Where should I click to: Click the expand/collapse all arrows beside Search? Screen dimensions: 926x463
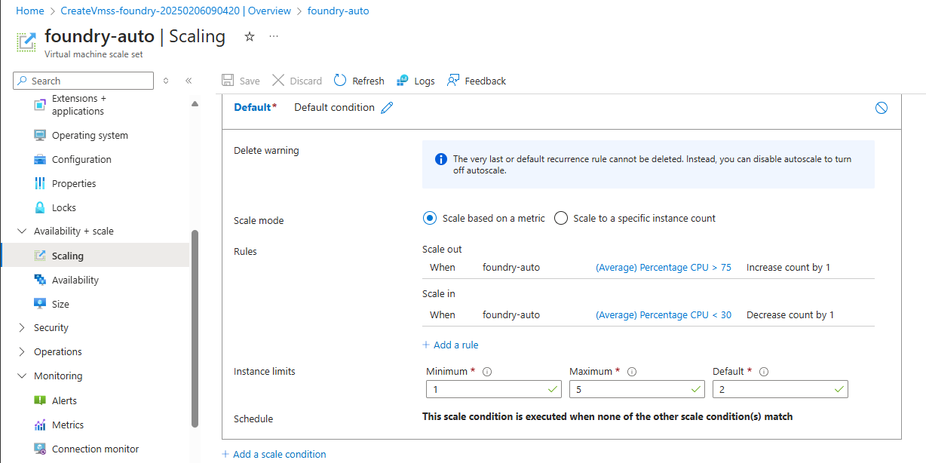point(166,81)
